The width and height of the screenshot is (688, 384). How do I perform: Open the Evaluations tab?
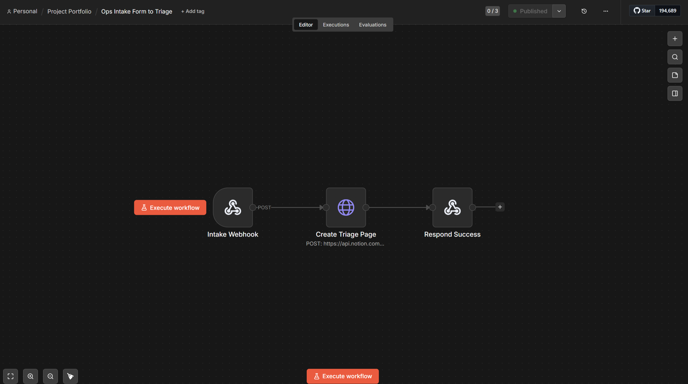(x=372, y=25)
